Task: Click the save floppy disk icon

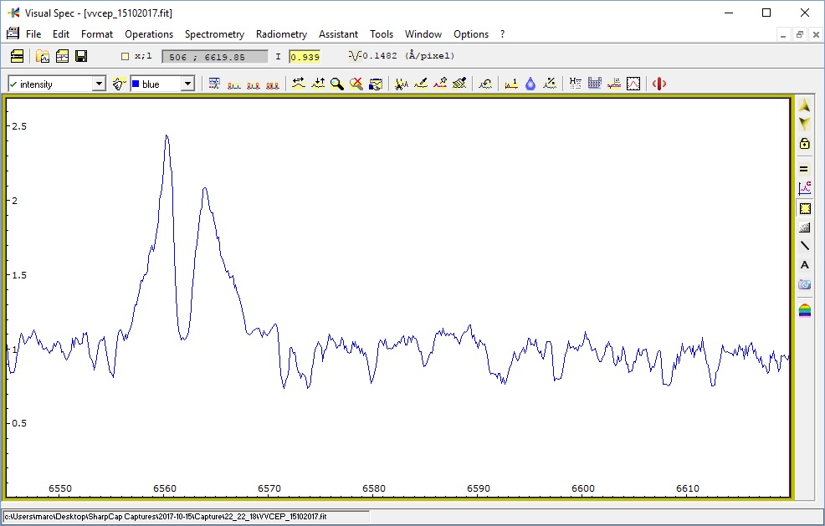Action: [81, 56]
